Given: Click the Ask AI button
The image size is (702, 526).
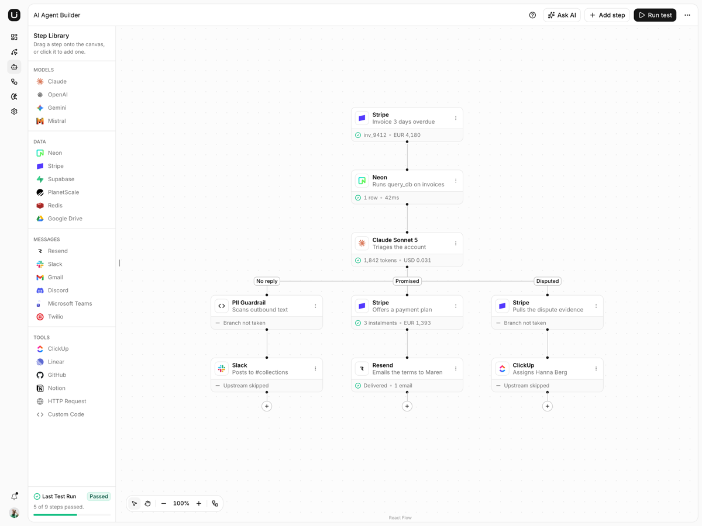Looking at the screenshot, I should (562, 15).
